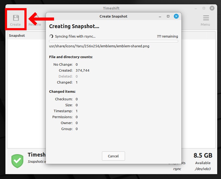Maximize the Timeshift main window

[204, 8]
